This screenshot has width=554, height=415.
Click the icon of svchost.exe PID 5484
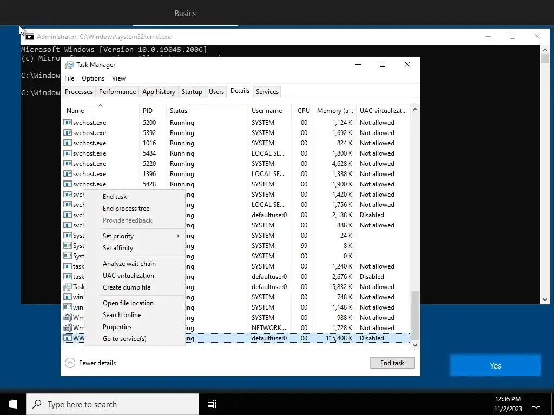coord(68,153)
